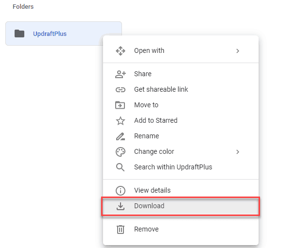296x248 pixels.
Task: Select Move to menu entry
Action: click(x=181, y=105)
